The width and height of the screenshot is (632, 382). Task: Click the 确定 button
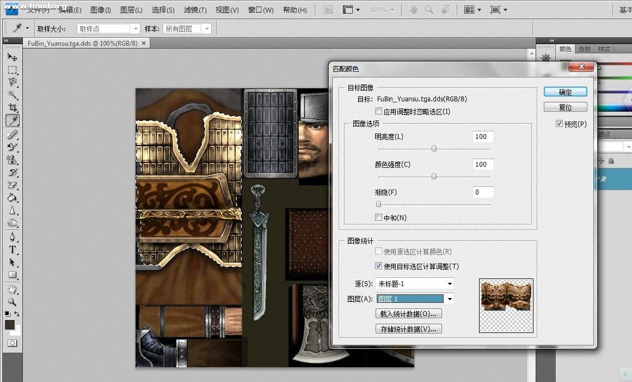[x=565, y=92]
